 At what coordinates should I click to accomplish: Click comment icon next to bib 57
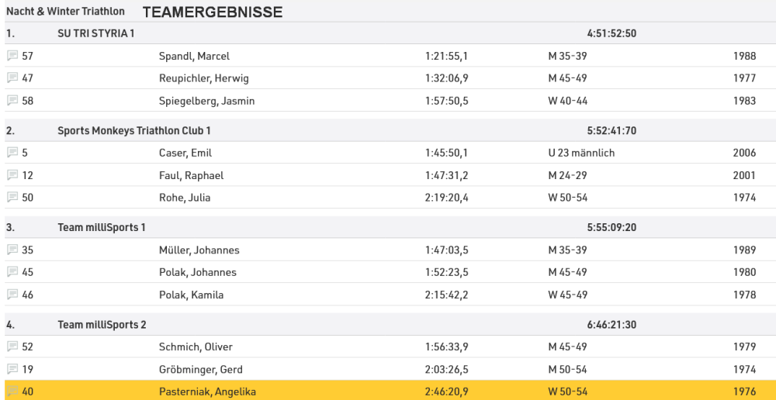click(x=12, y=56)
